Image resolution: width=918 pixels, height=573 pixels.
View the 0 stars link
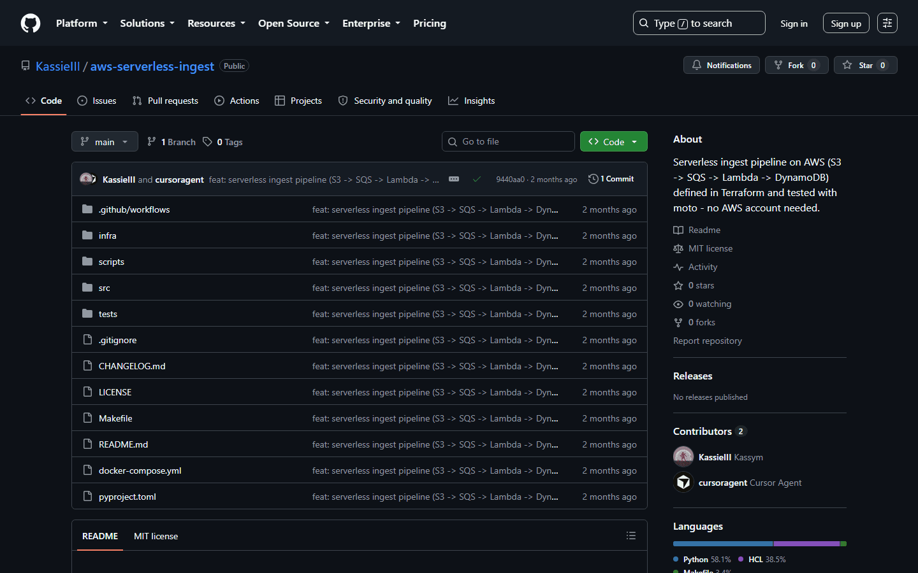tap(694, 285)
